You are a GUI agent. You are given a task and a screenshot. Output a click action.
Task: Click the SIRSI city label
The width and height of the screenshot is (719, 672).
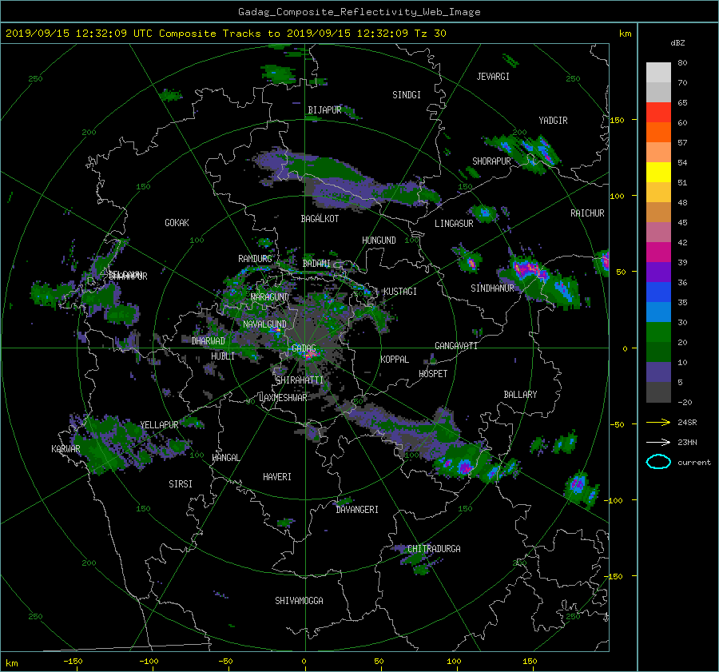pos(181,484)
